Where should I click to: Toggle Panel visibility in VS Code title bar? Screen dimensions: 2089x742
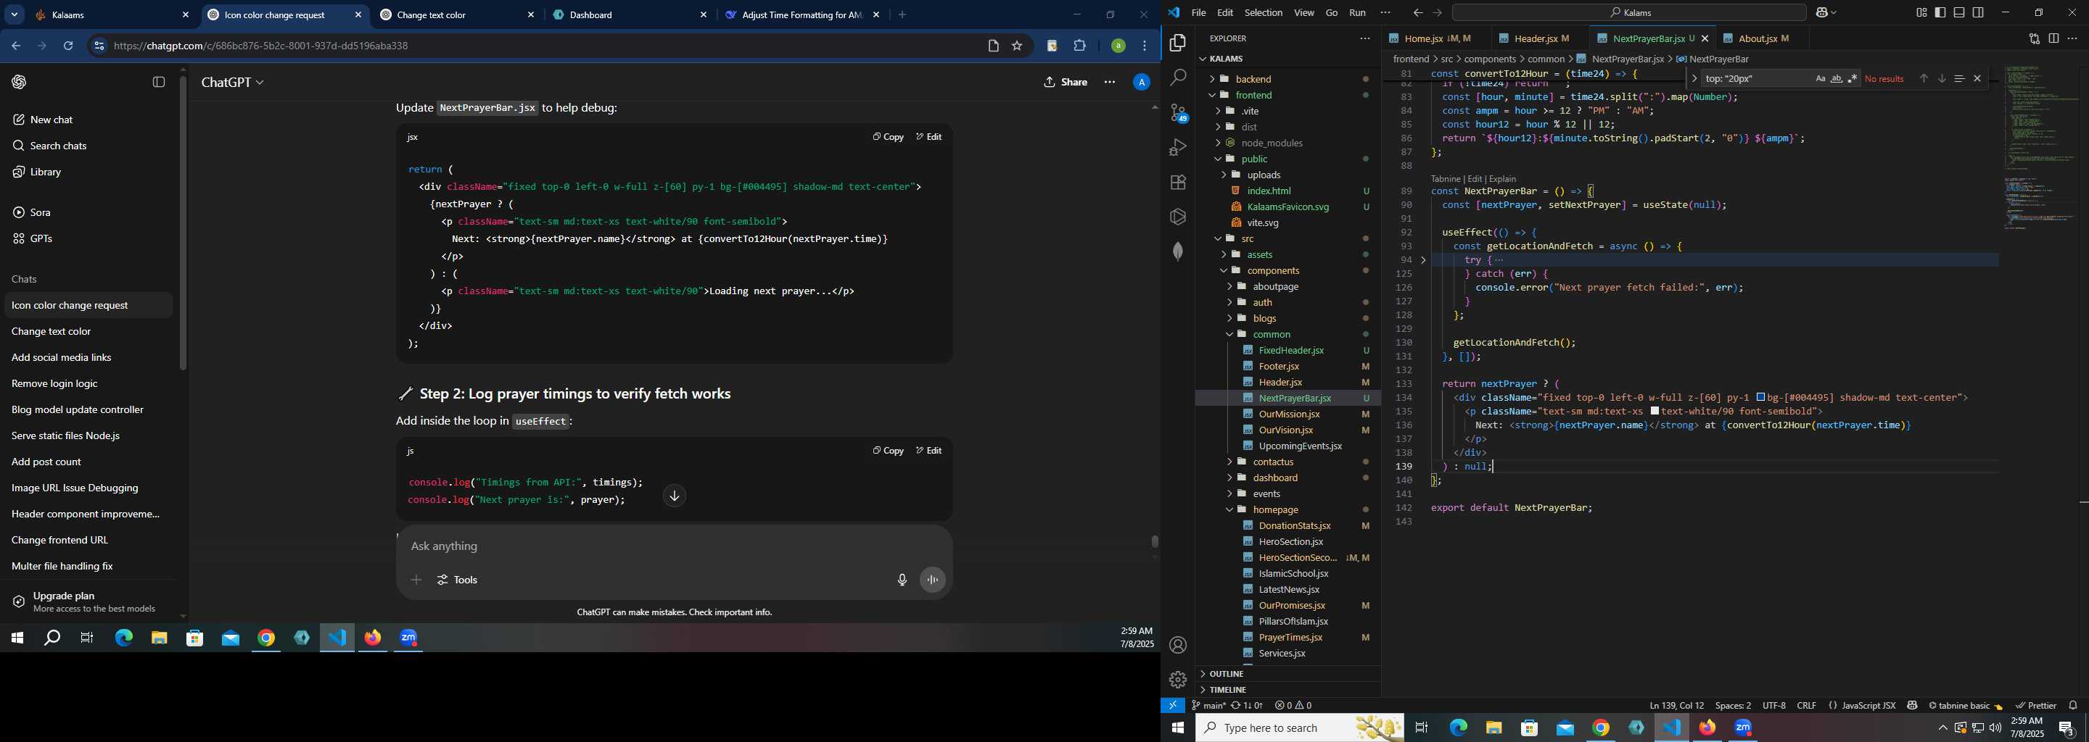click(1958, 13)
